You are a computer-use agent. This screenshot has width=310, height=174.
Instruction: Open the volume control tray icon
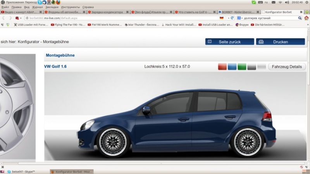coord(287,2)
